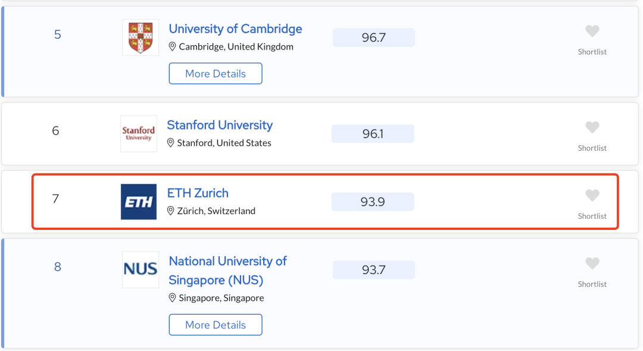Toggle heart shortlist for Stanford University
The height and width of the screenshot is (351, 643).
[x=592, y=128]
